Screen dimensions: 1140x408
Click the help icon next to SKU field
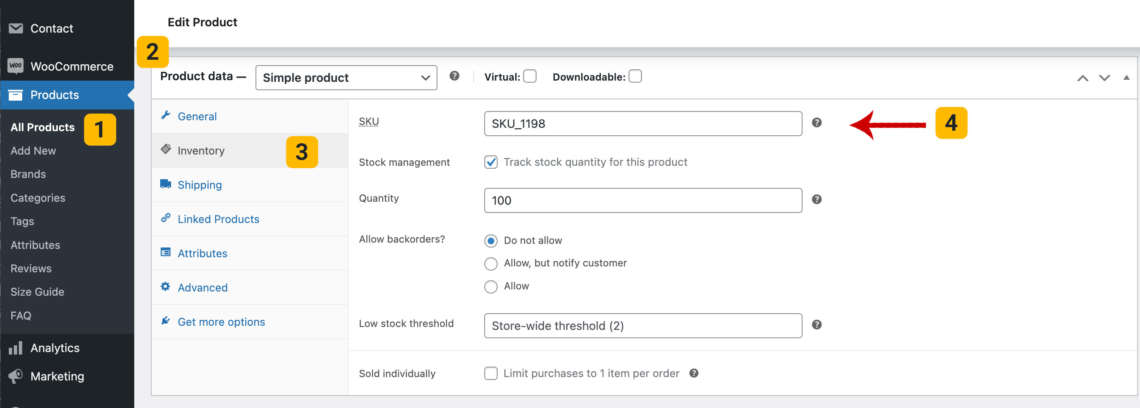[x=816, y=123]
